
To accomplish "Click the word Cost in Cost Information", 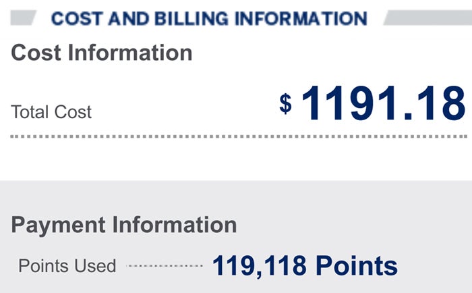I will [36, 53].
